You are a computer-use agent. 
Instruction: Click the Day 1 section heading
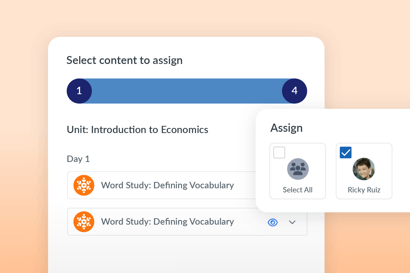[x=78, y=159]
